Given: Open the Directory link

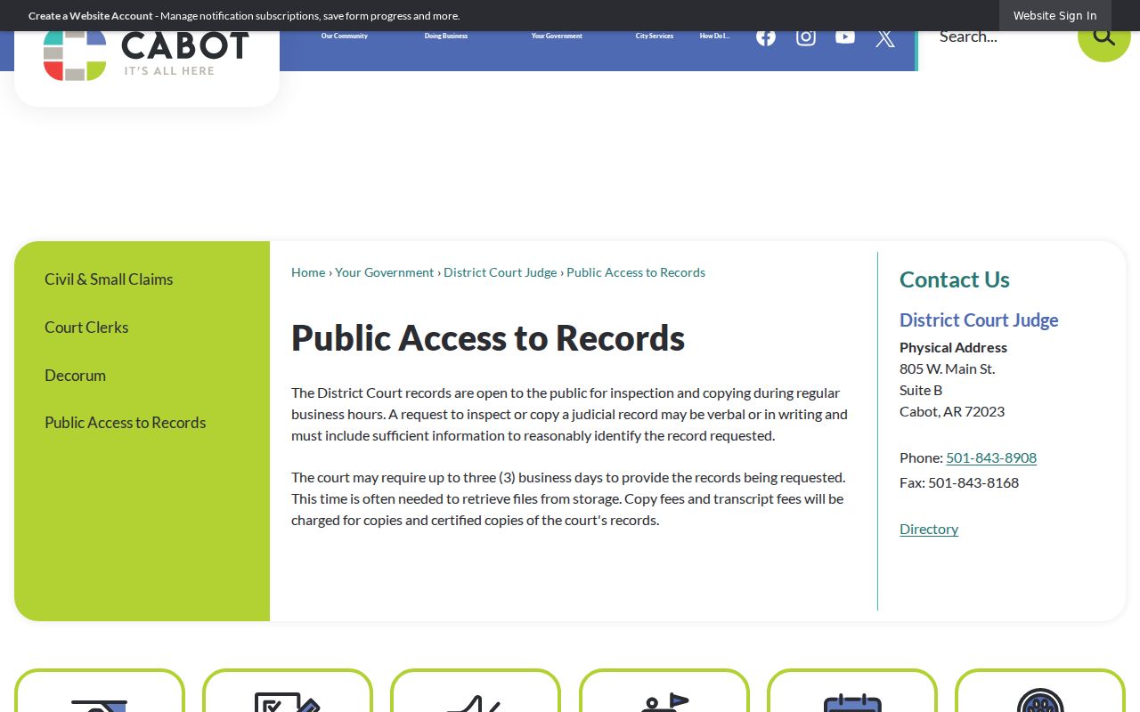Looking at the screenshot, I should pyautogui.click(x=929, y=529).
